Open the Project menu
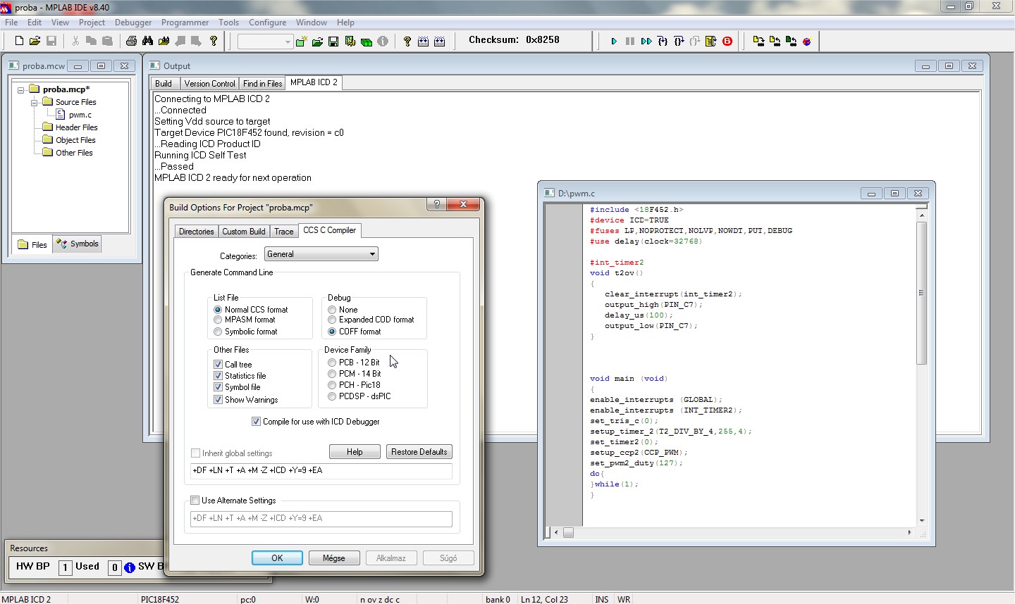Screen dimensions: 1015x604 point(92,23)
